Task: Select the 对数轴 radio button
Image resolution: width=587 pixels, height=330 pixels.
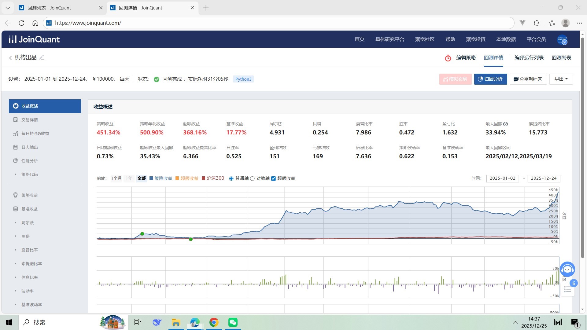Action: click(252, 178)
